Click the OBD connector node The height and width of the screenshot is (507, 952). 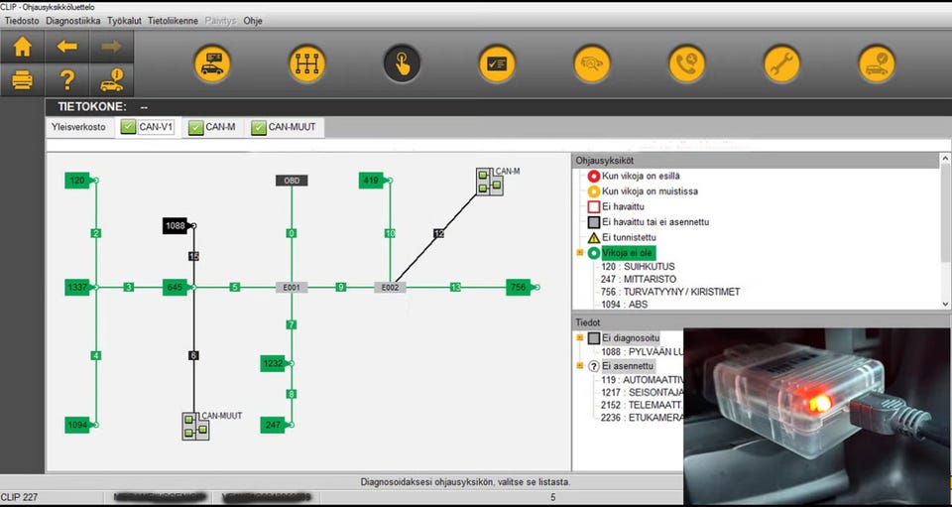pos(292,181)
